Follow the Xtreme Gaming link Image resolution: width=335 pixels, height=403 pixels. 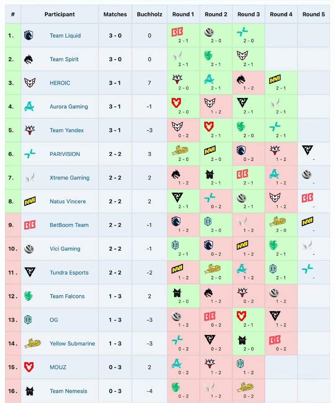[69, 178]
